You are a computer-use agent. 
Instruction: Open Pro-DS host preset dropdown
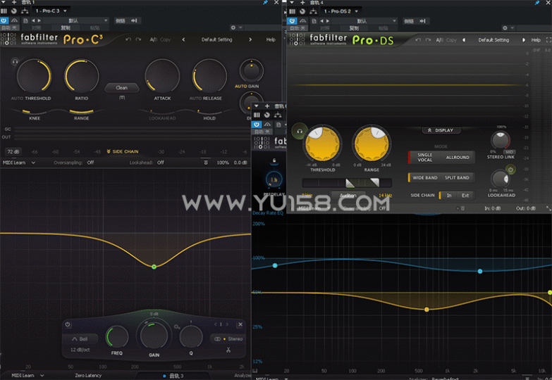tap(365, 20)
